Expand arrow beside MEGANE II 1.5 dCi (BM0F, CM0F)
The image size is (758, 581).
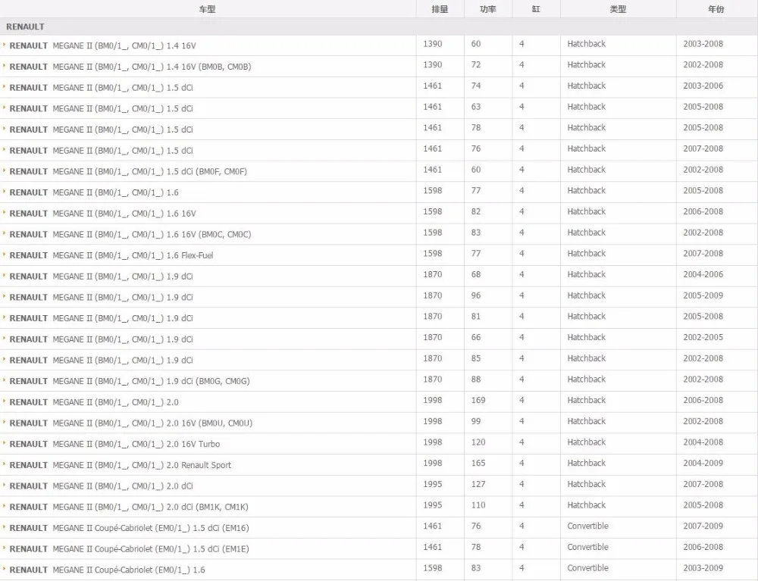pyautogui.click(x=5, y=170)
